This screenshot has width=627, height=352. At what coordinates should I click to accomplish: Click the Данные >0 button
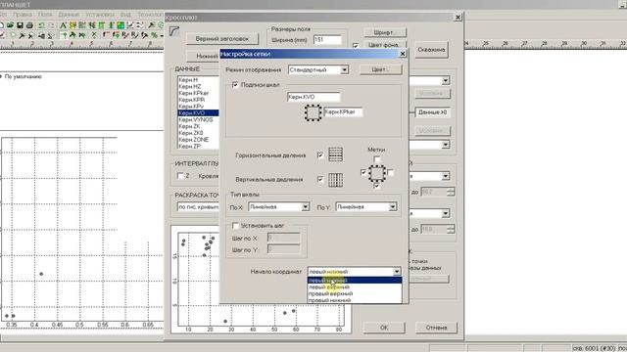(x=432, y=112)
